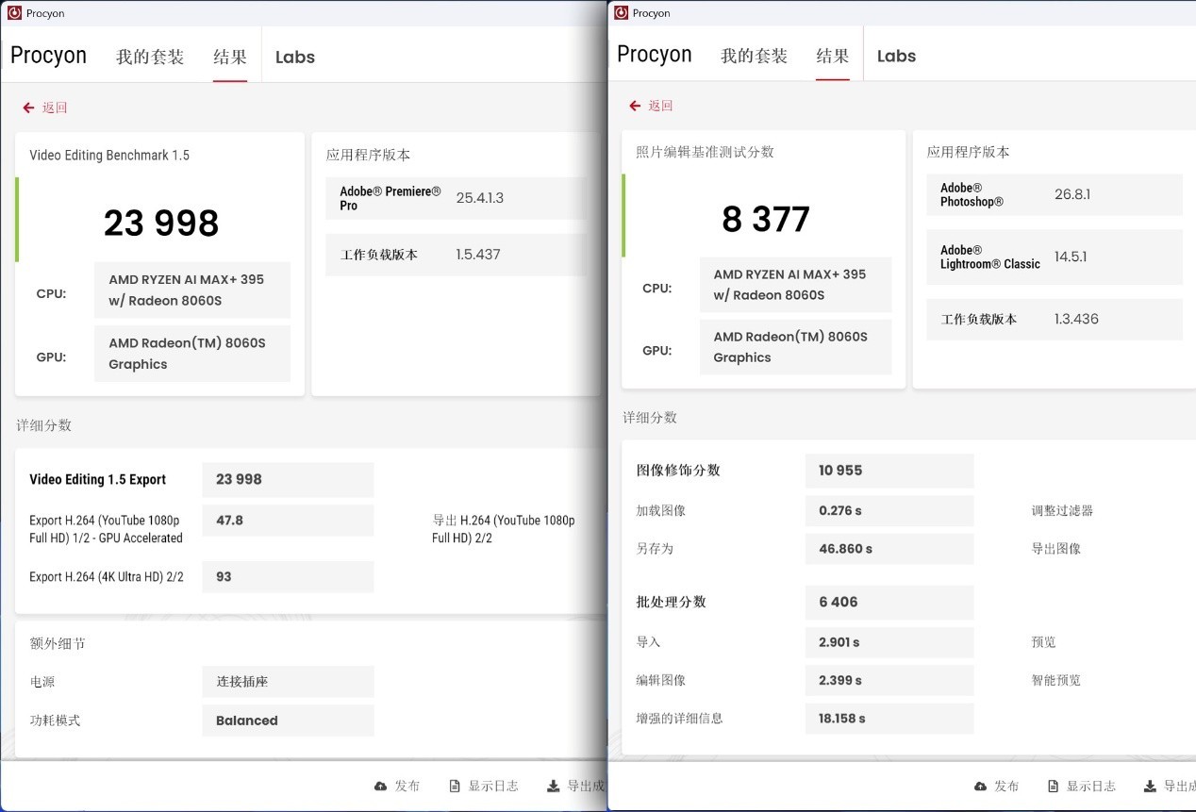The image size is (1196, 812).
Task: Click 另存为 time 46.860 s
Action: coord(889,548)
